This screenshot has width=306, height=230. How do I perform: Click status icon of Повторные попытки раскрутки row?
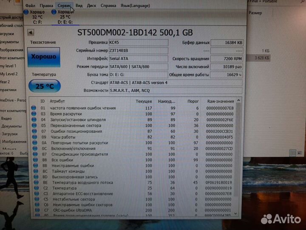(35, 143)
